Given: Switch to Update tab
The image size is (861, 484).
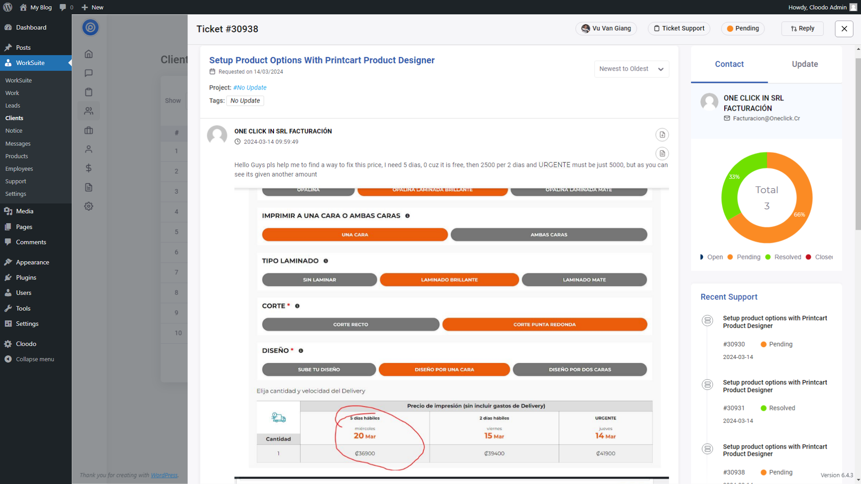Looking at the screenshot, I should pyautogui.click(x=804, y=65).
